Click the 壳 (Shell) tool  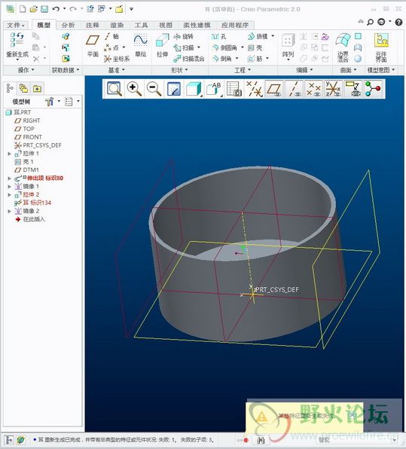coord(255,47)
